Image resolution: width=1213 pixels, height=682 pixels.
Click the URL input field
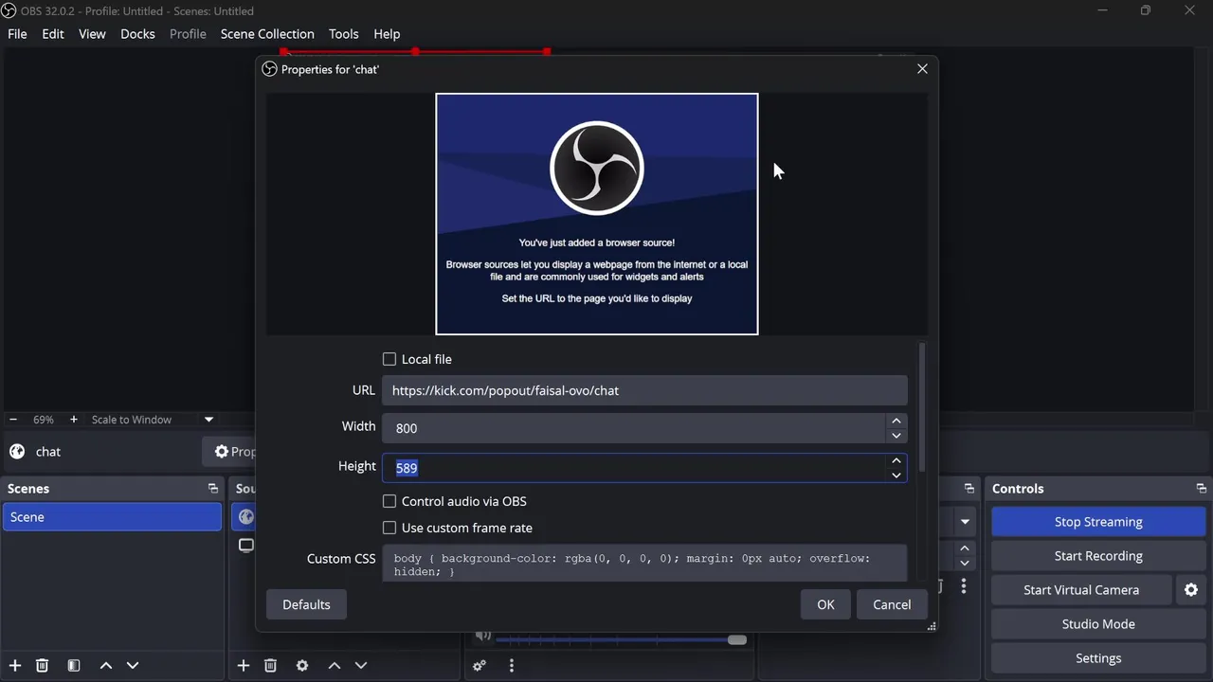644,390
